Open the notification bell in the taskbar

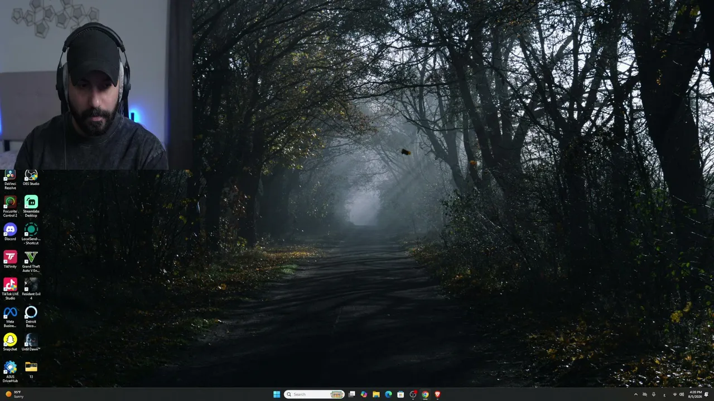click(x=707, y=394)
